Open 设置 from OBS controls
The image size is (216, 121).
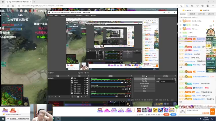[144, 88]
